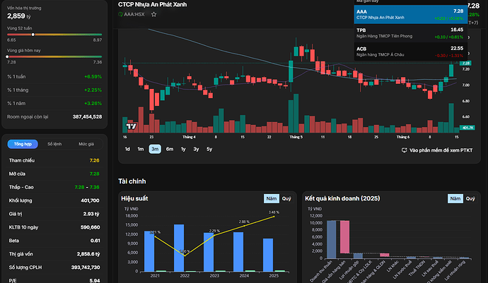Click the 2022 bar in the Hiệu suất chart
The width and height of the screenshot is (488, 283).
point(179,248)
